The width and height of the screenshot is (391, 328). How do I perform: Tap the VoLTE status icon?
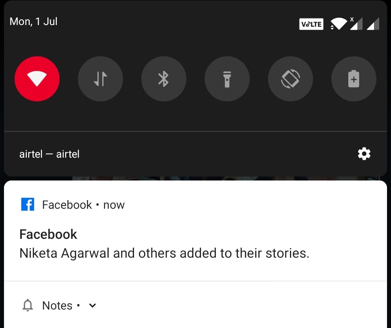(x=311, y=24)
